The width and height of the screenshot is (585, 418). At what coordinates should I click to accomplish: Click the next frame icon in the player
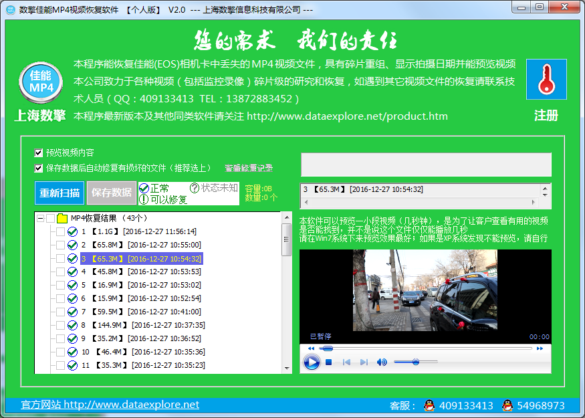tap(365, 360)
